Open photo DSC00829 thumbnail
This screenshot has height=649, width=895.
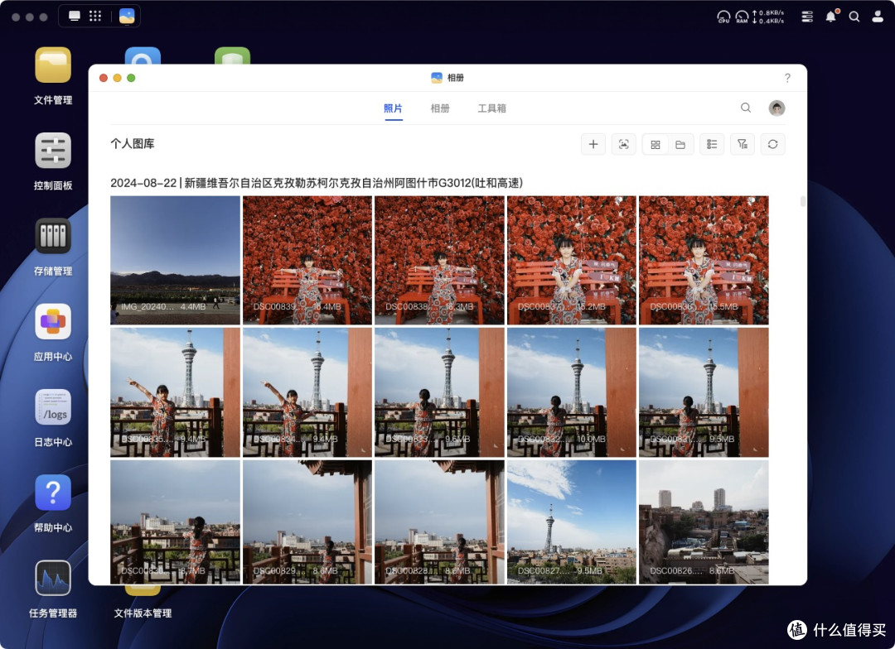(x=307, y=522)
